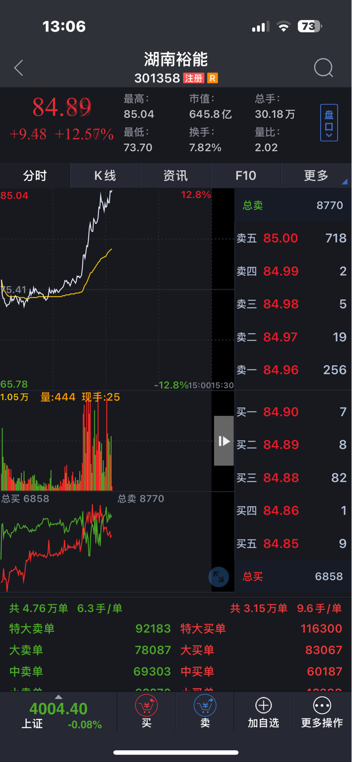This screenshot has width=352, height=762.
Task: Tap the 特大卖单 92183 row
Action: point(90,628)
